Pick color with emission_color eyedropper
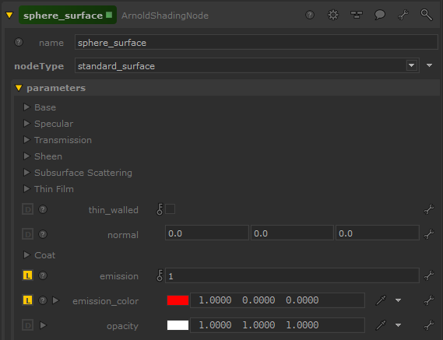This screenshot has width=443, height=340. tap(381, 300)
